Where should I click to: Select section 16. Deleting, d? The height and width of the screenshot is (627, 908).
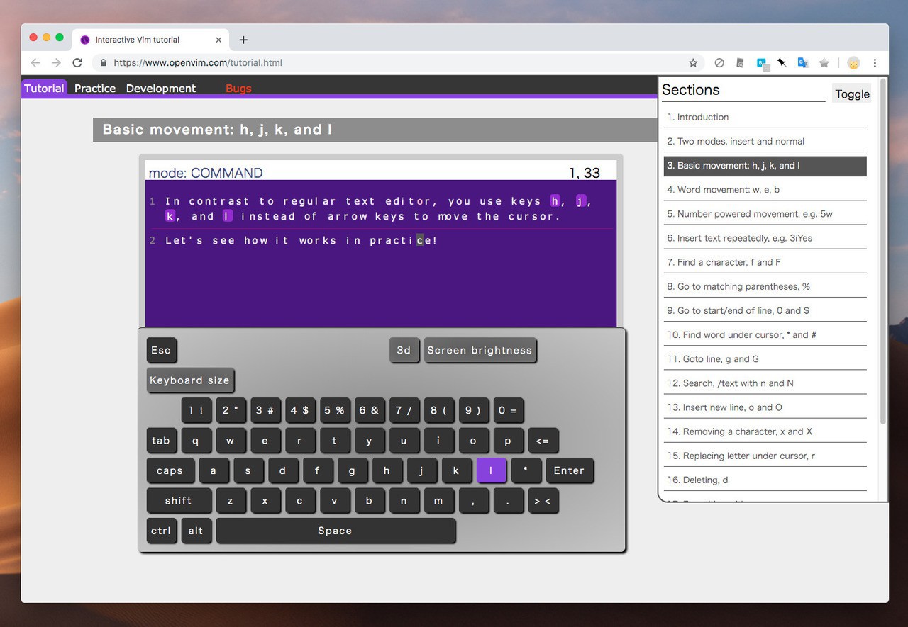[765, 479]
